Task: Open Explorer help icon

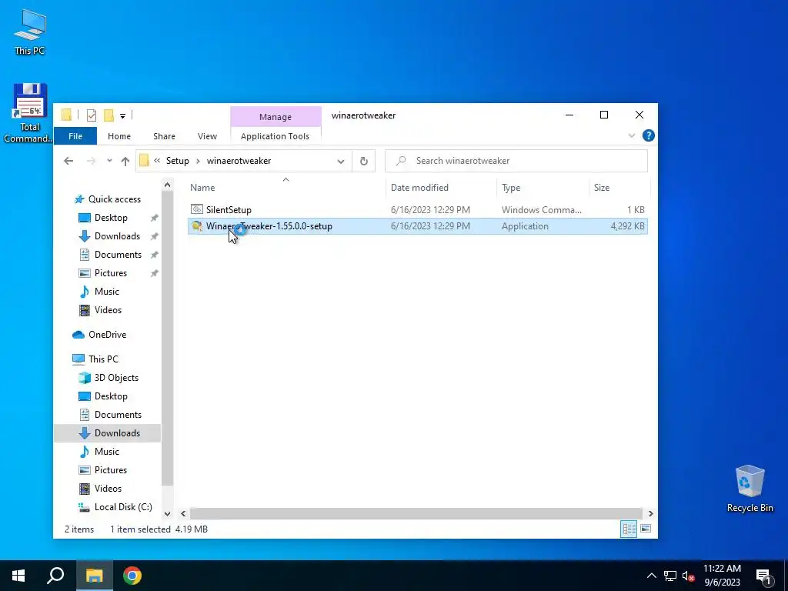Action: [x=648, y=135]
